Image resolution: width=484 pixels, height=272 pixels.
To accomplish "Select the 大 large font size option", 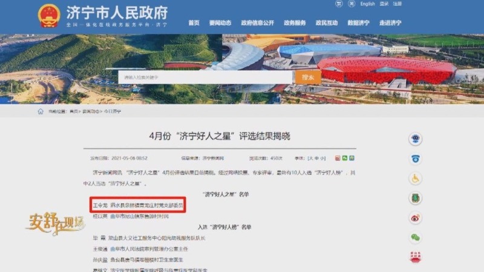I will click(x=311, y=158).
